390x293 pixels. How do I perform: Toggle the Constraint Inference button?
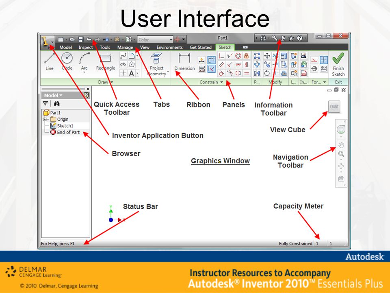(211, 60)
